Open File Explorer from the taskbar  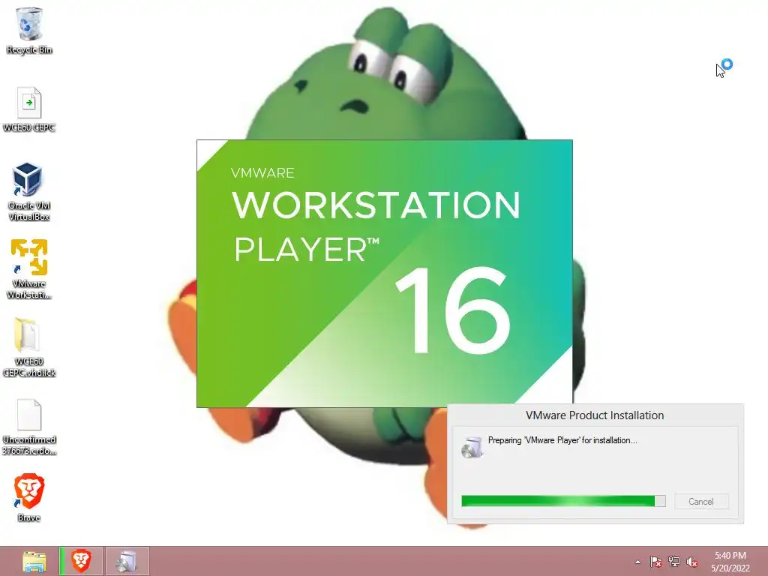(x=34, y=561)
